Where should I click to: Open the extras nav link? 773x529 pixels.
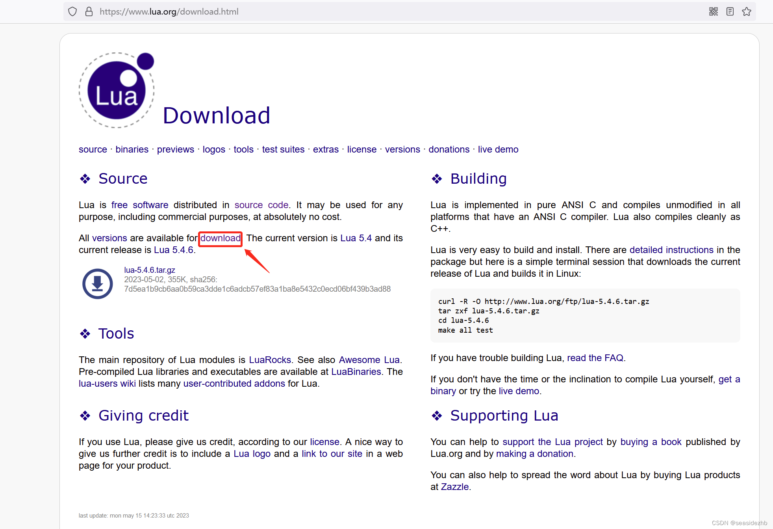pos(326,149)
